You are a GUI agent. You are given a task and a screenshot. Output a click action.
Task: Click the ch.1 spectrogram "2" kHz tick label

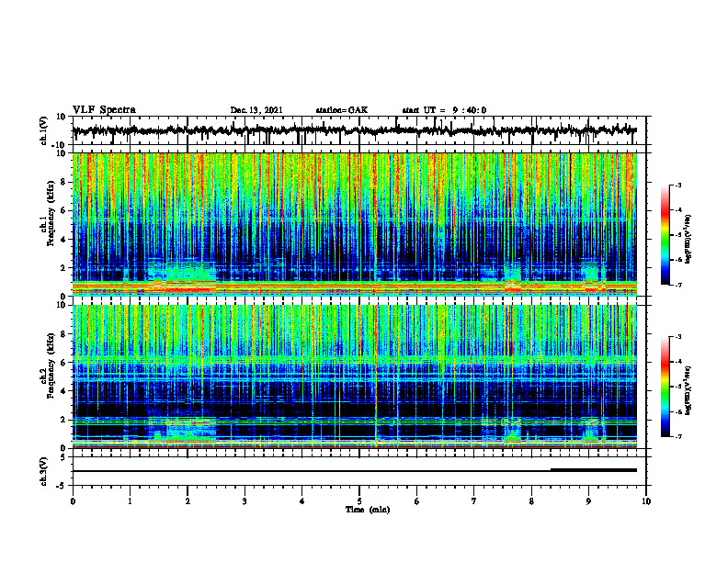coord(63,268)
